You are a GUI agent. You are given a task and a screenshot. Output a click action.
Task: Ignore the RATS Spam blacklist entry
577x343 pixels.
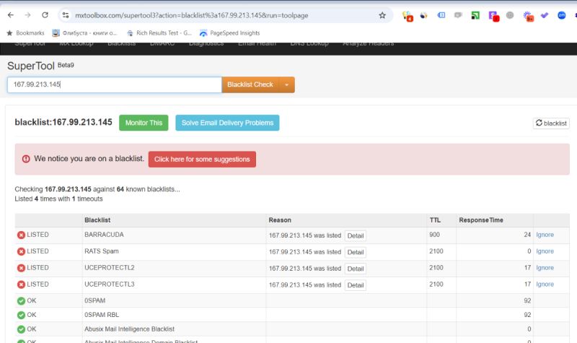(x=545, y=251)
